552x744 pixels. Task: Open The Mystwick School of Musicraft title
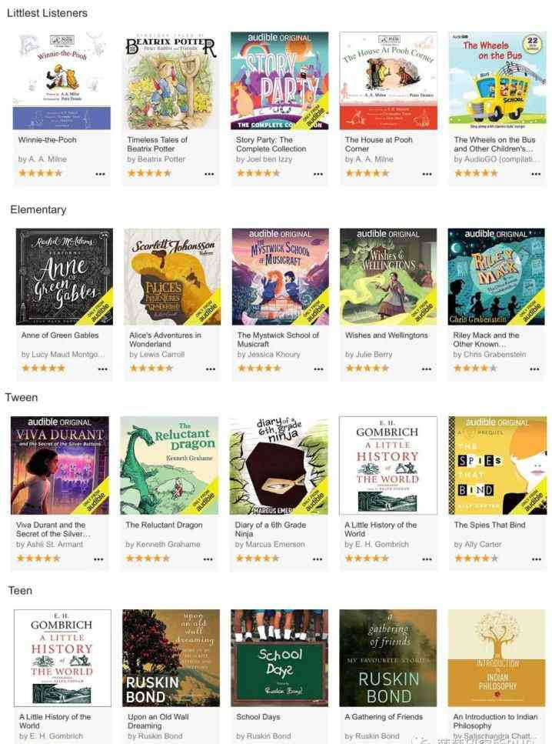tap(278, 339)
